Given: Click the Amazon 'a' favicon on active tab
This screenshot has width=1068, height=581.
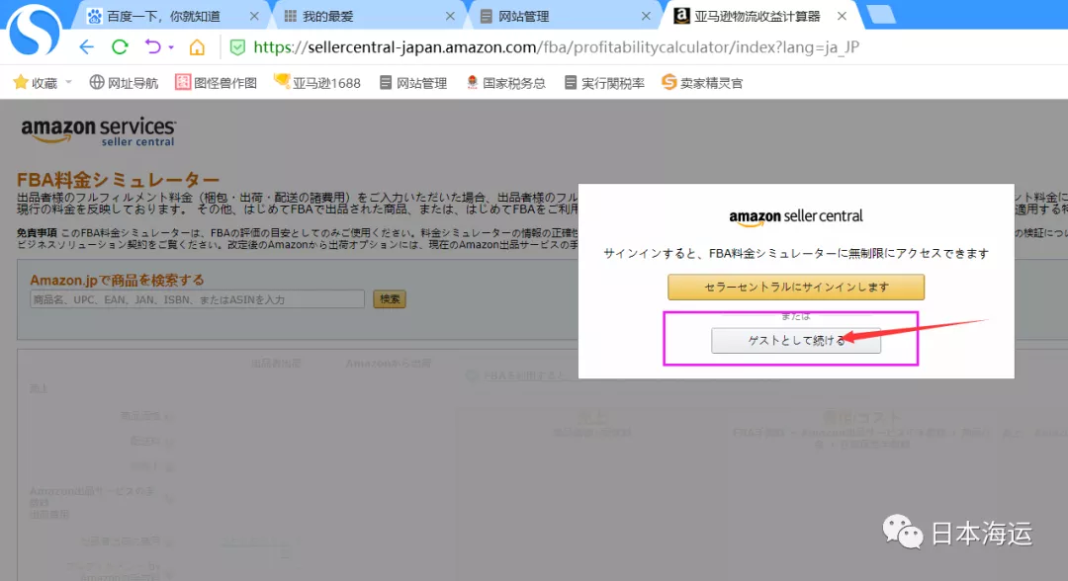Looking at the screenshot, I should tap(681, 16).
